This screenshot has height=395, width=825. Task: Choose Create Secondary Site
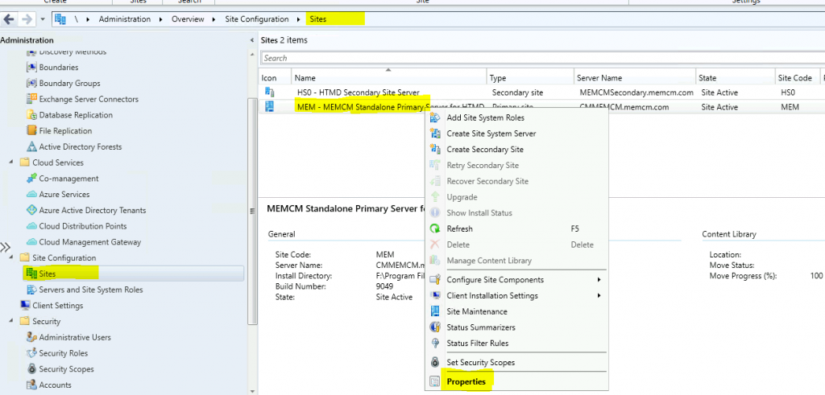pos(485,149)
